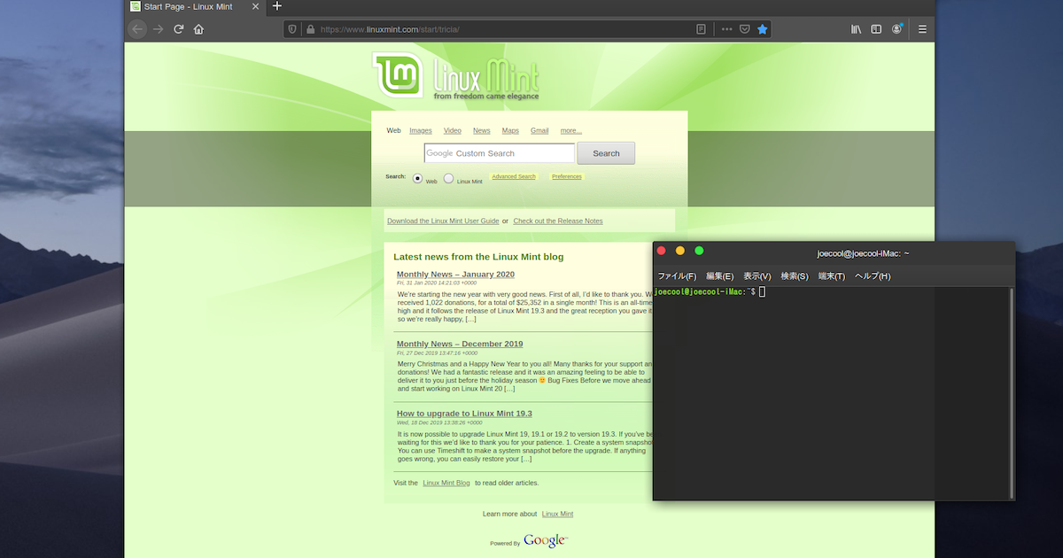Viewport: 1063px width, 558px height.
Task: Click the terminal title joecool@joecool-iMac
Action: pyautogui.click(x=863, y=253)
